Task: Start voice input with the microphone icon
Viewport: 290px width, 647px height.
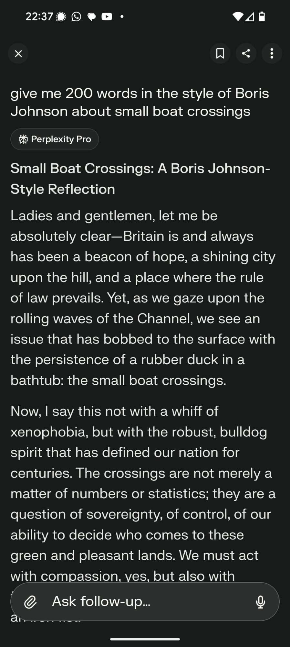Action: point(260,602)
